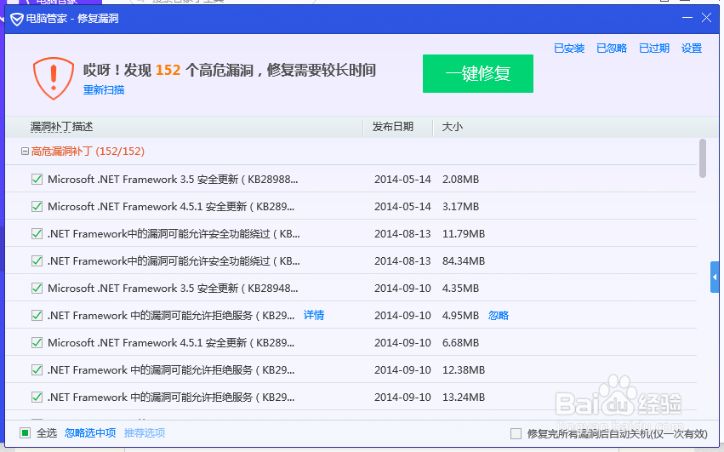The image size is (724, 452).
Task: Toggle checkbox for the 13.24MB patch
Action: click(37, 398)
